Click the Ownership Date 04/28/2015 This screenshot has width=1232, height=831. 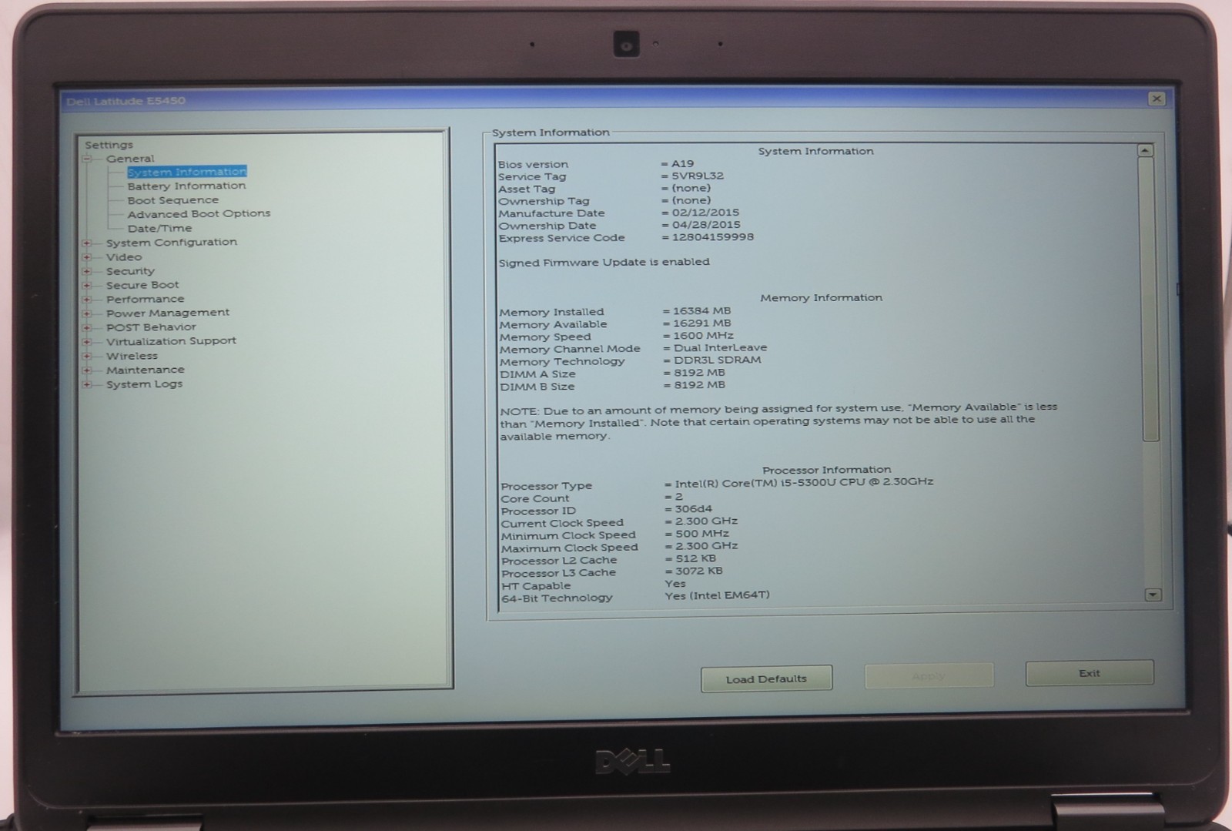coord(706,225)
